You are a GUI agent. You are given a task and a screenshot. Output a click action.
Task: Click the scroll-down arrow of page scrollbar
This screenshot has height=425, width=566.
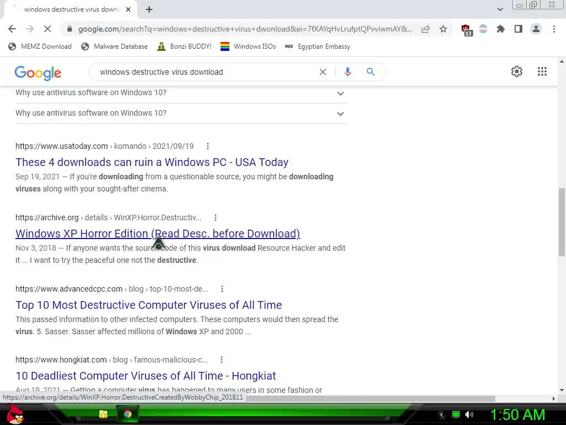562,390
